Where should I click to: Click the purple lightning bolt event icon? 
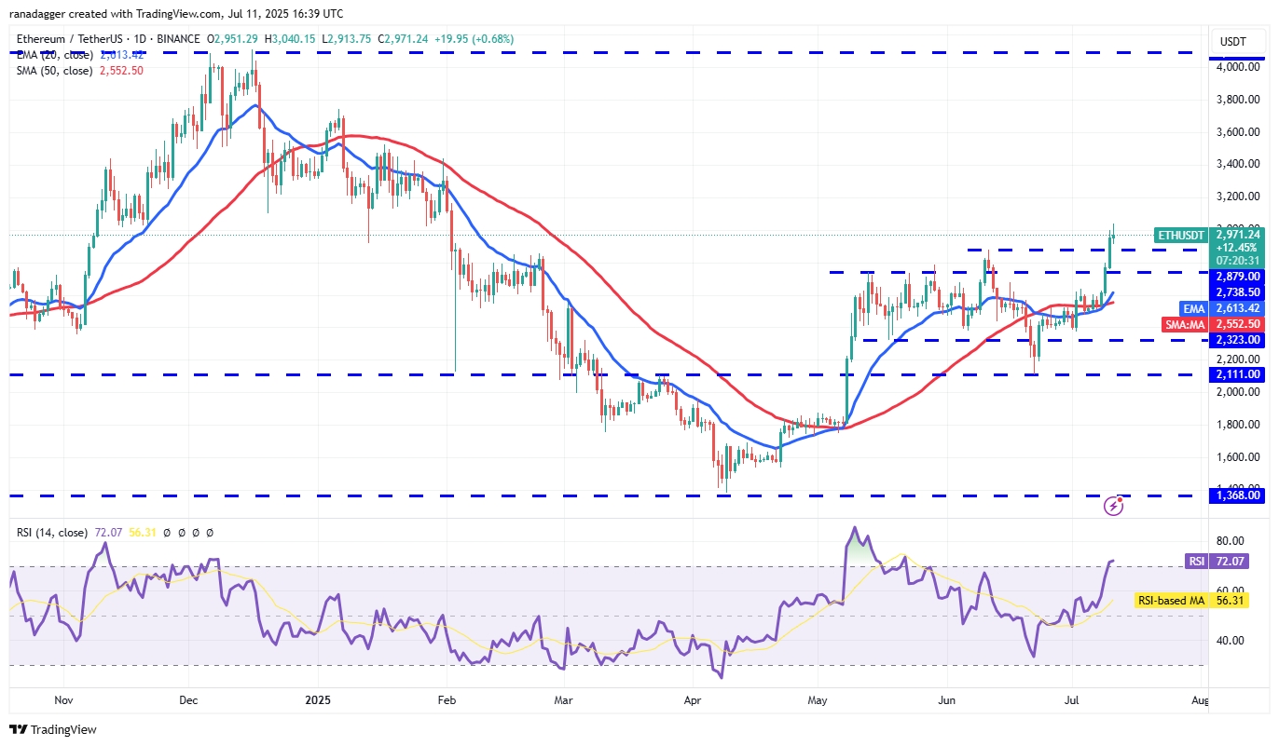click(x=1113, y=506)
